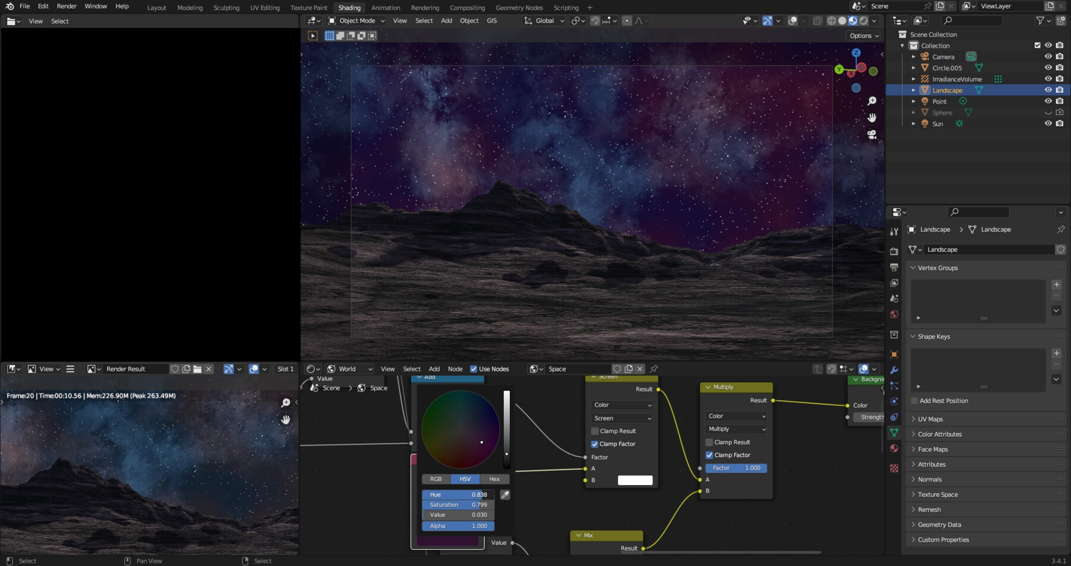Image resolution: width=1071 pixels, height=566 pixels.
Task: Enable Clamp Result on the Screen node
Action: click(594, 431)
